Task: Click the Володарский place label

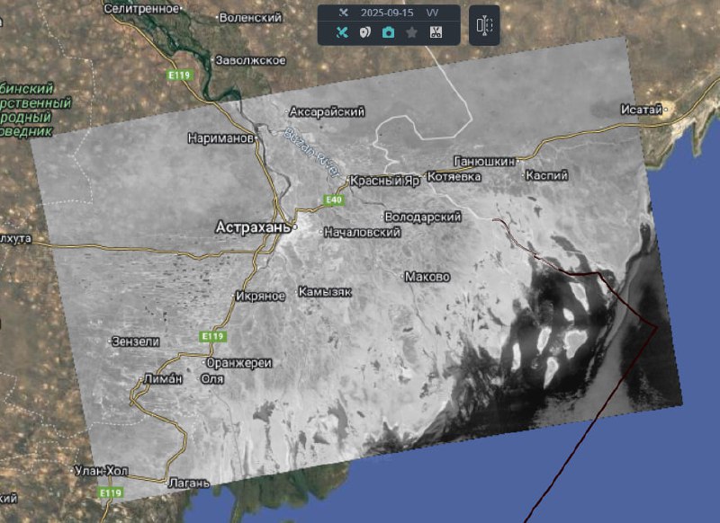Action: coord(422,217)
